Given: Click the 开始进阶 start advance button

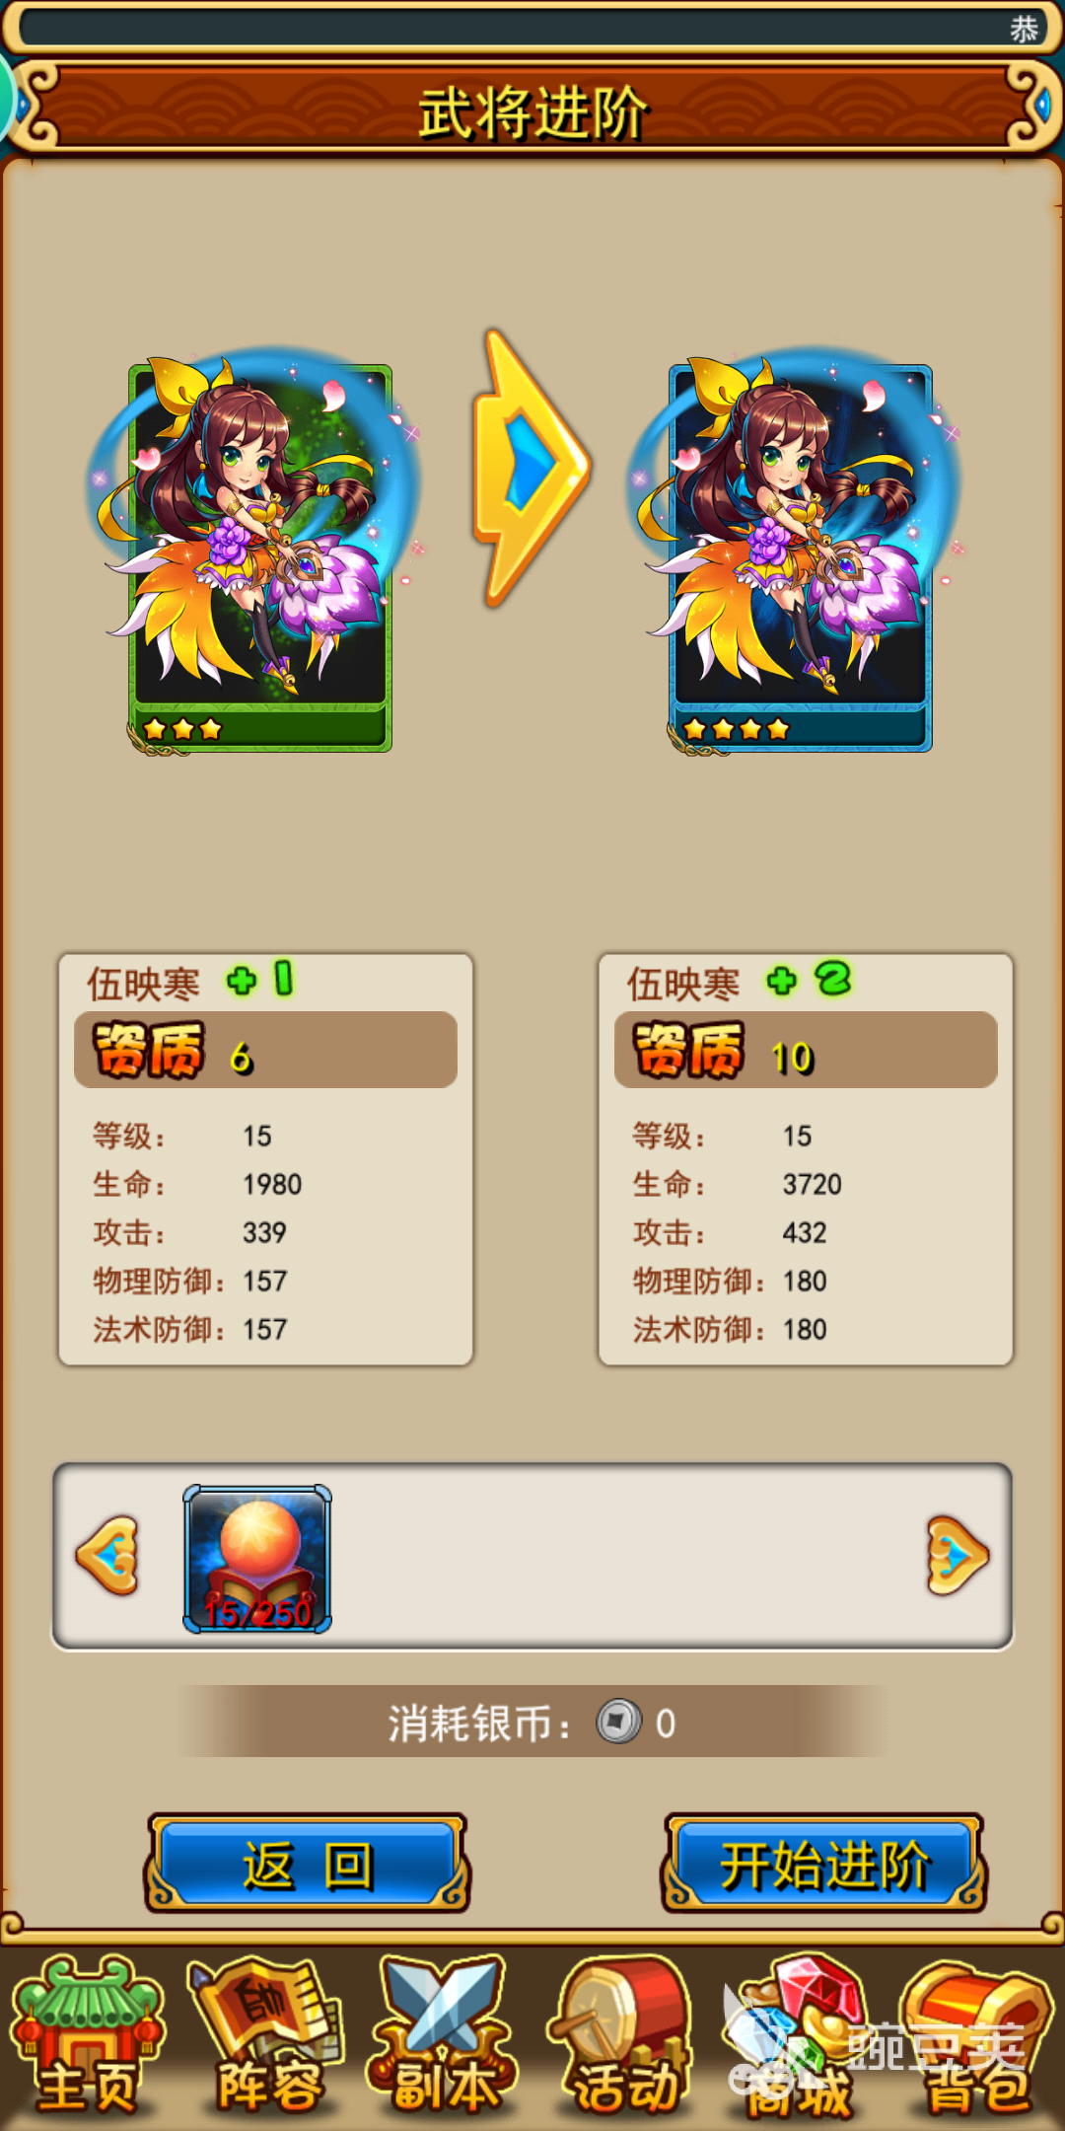Looking at the screenshot, I should [x=824, y=1864].
